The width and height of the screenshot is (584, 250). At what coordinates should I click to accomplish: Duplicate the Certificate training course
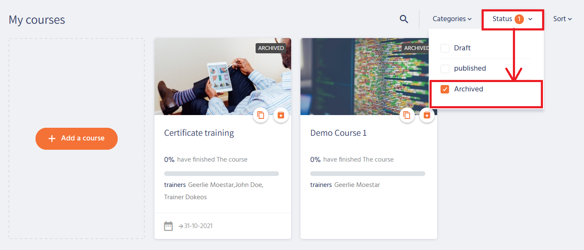tap(261, 115)
